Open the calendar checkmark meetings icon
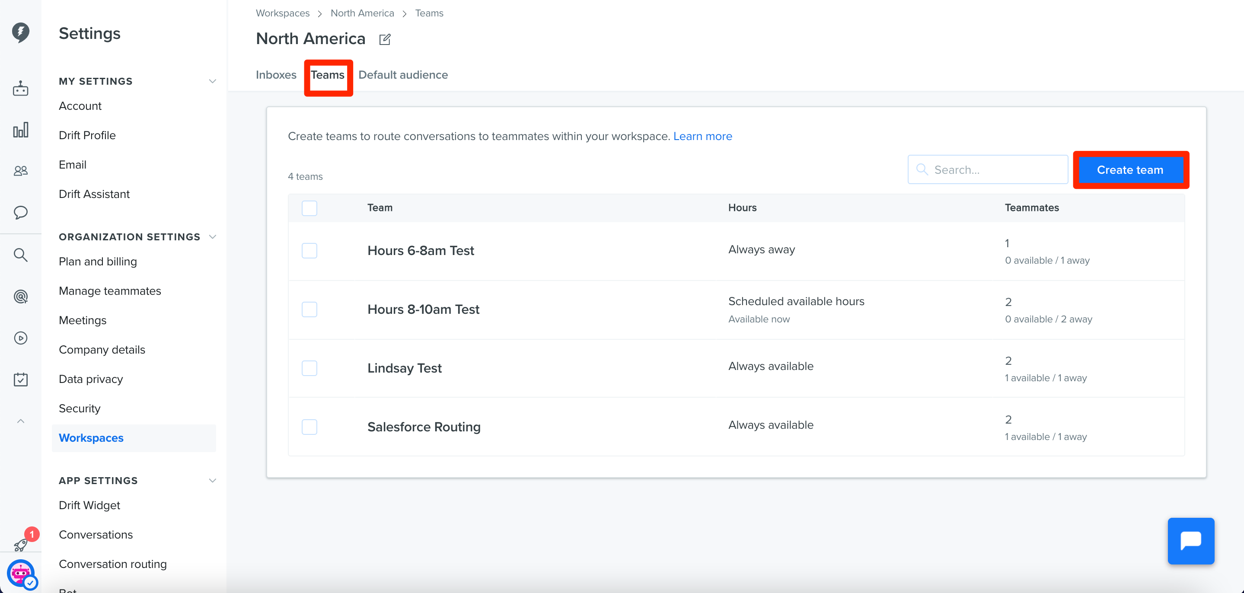The image size is (1244, 593). (20, 379)
